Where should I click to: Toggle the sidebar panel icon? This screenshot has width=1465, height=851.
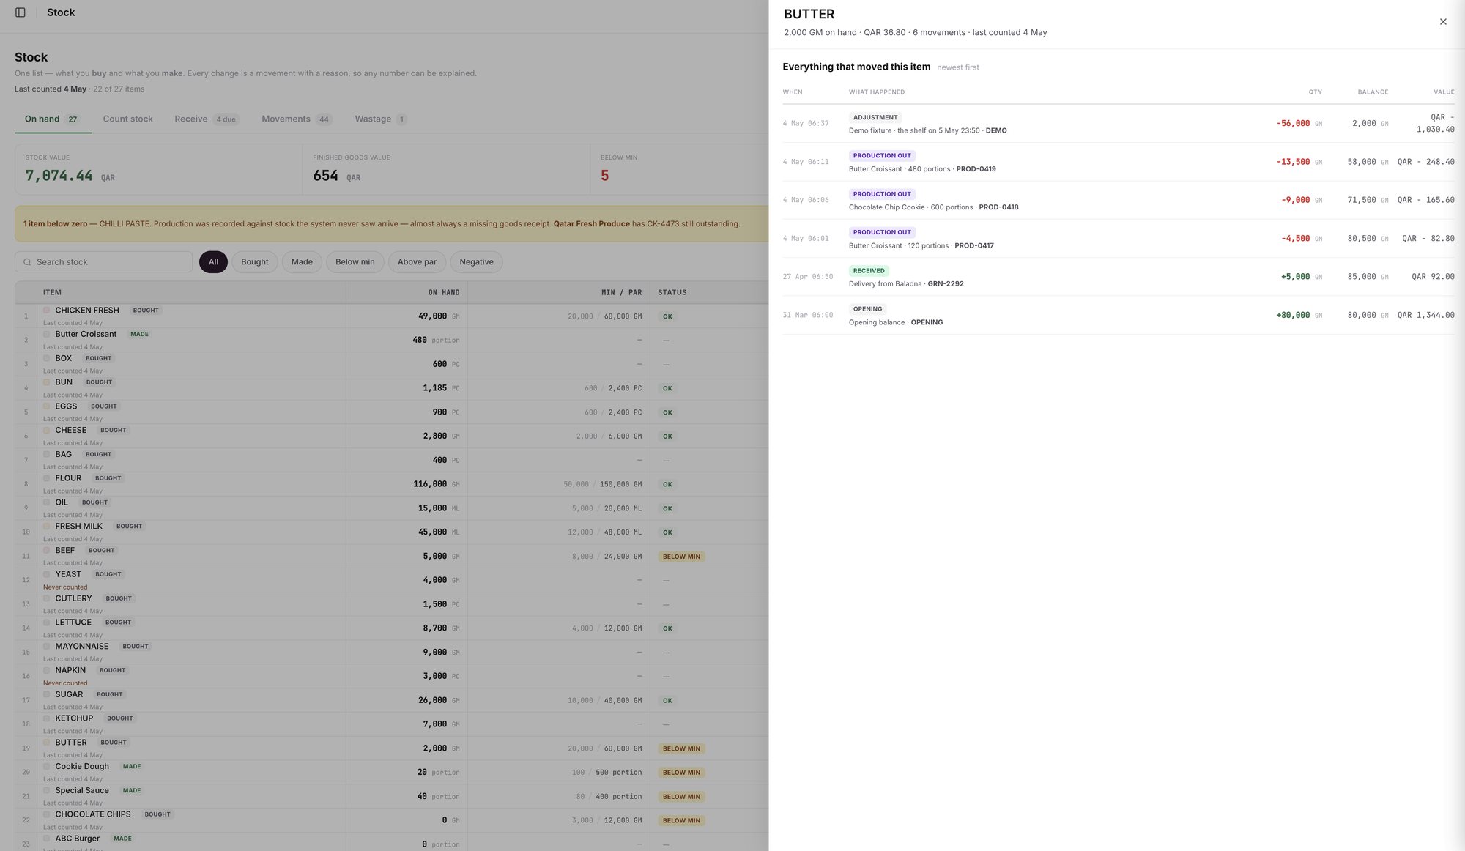point(21,12)
